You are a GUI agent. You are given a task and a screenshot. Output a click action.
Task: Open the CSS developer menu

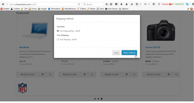(x=24, y=9)
